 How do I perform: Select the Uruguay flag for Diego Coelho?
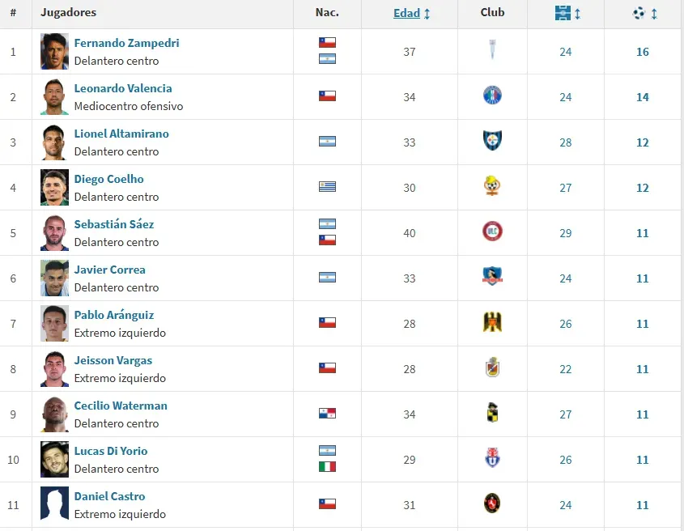[x=327, y=187]
